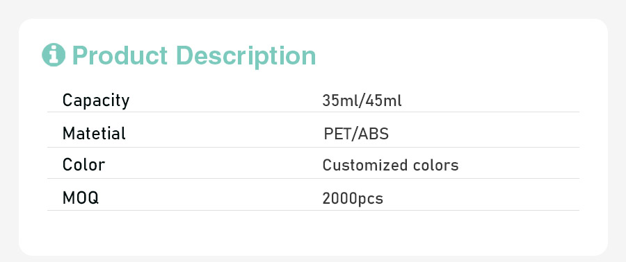Click the 35ml part of capacity
This screenshot has height=262, width=626.
(339, 101)
